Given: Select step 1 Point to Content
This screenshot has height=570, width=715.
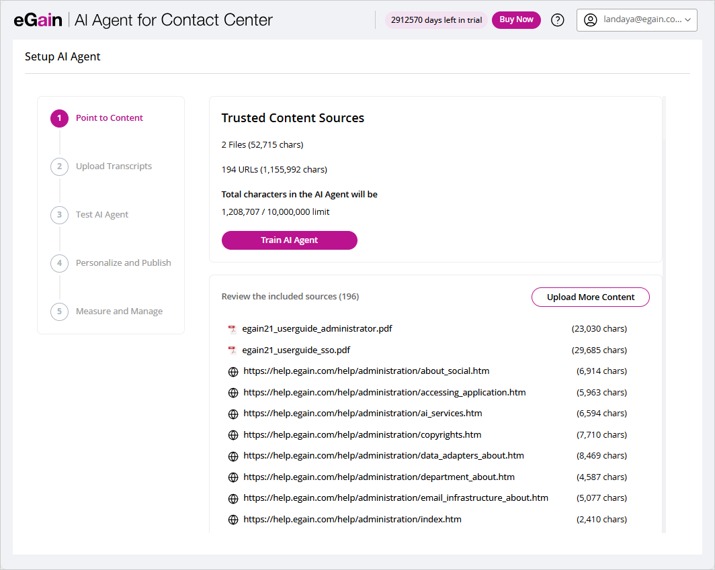Looking at the screenshot, I should (109, 118).
